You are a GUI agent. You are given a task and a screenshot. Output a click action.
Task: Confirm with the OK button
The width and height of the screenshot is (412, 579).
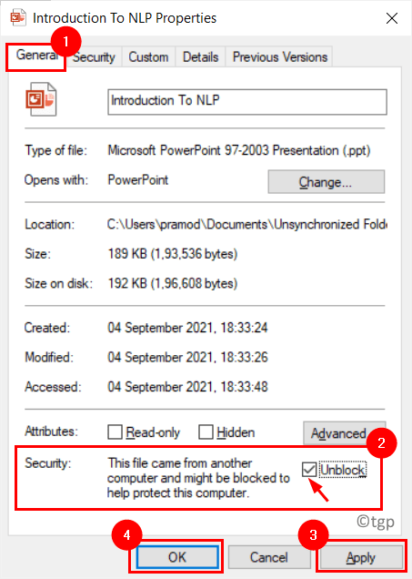pyautogui.click(x=177, y=557)
